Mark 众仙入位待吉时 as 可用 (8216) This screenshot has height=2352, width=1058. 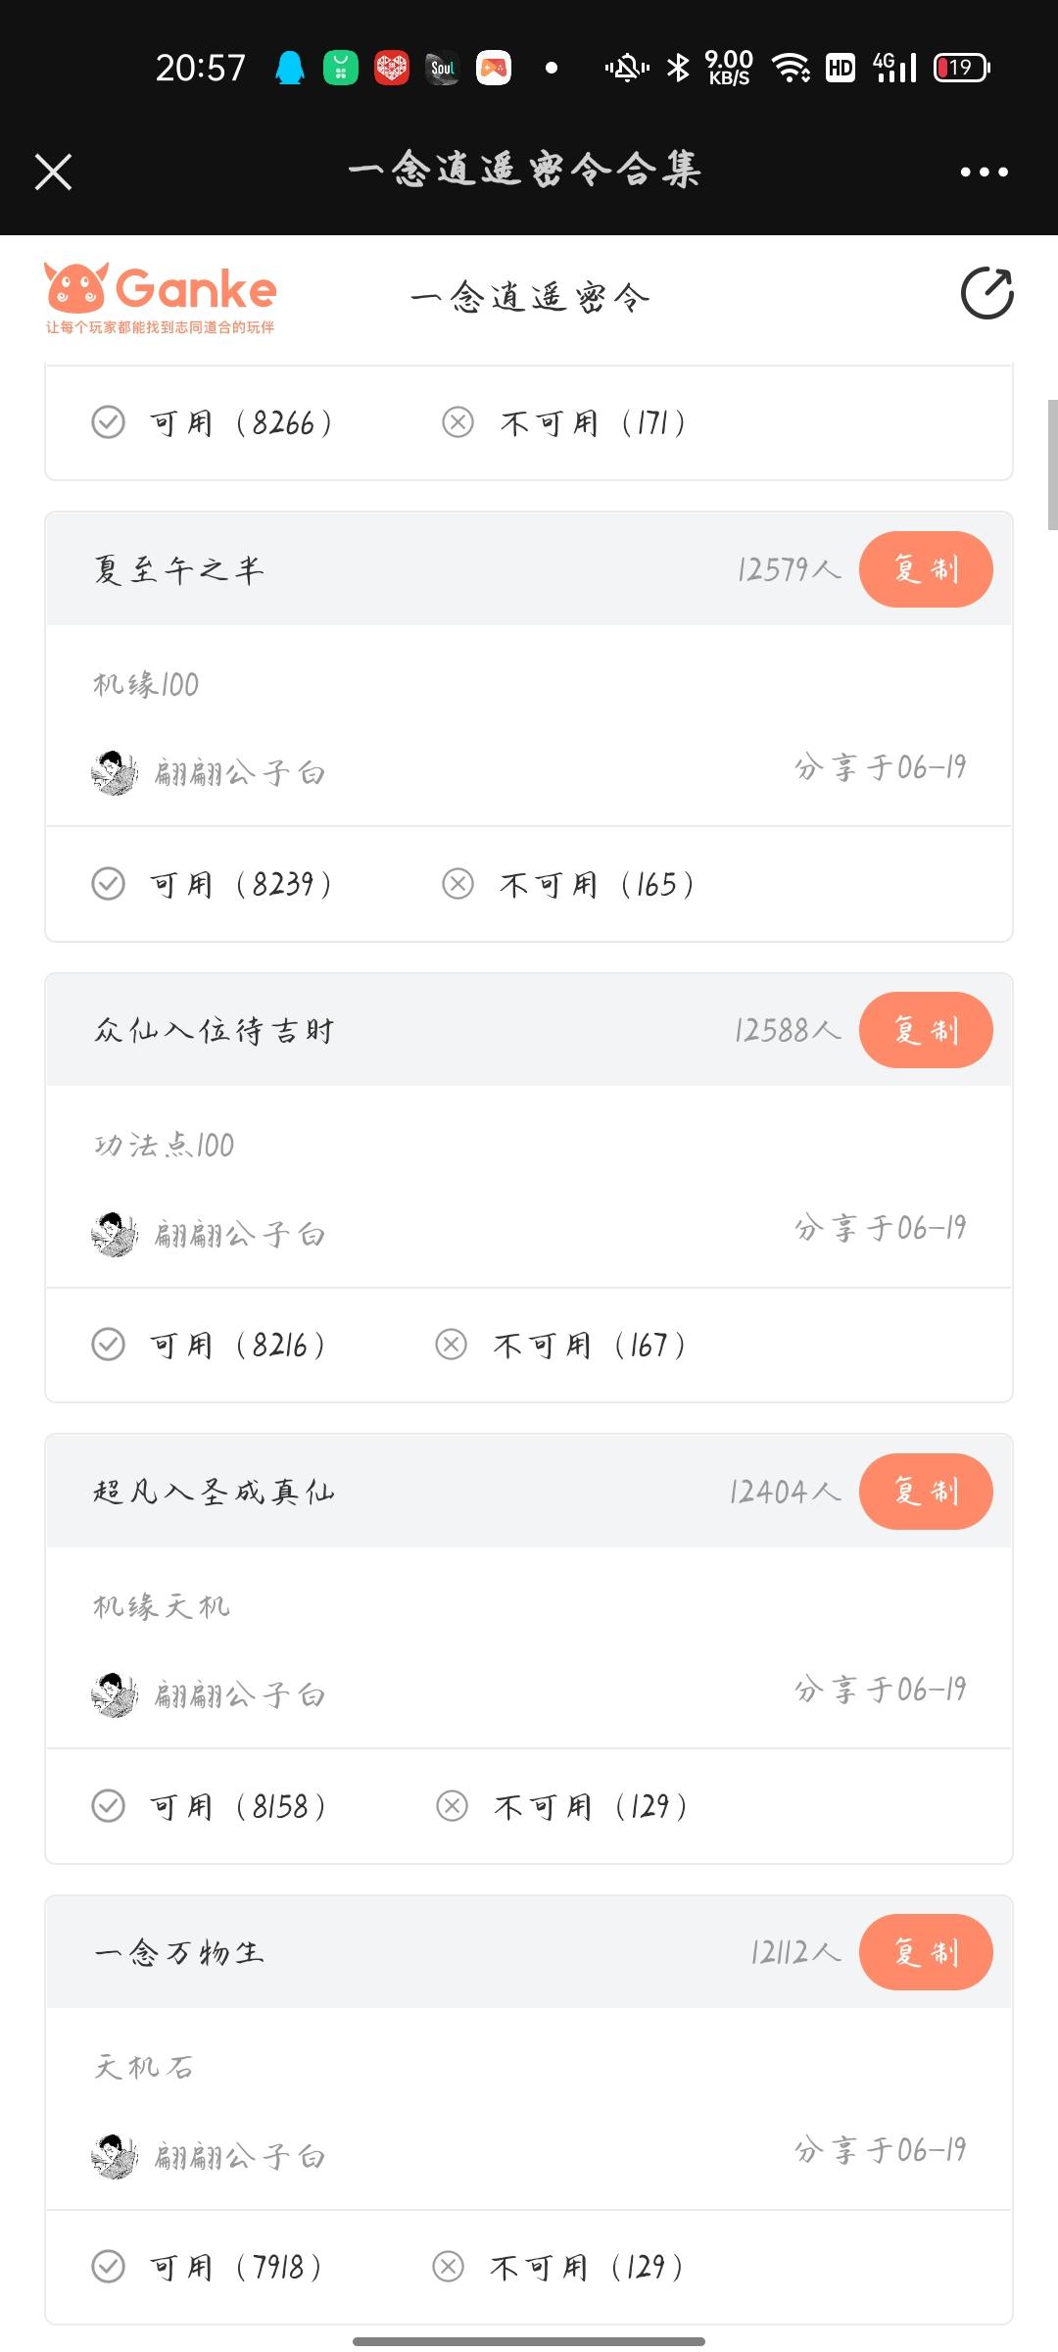(209, 1345)
